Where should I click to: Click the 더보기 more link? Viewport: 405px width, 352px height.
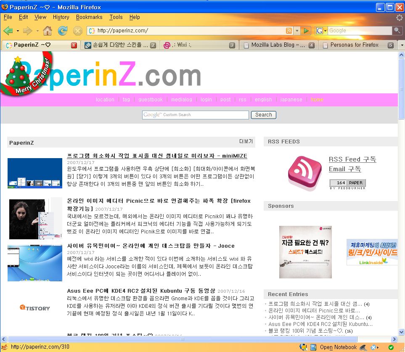[246, 141]
